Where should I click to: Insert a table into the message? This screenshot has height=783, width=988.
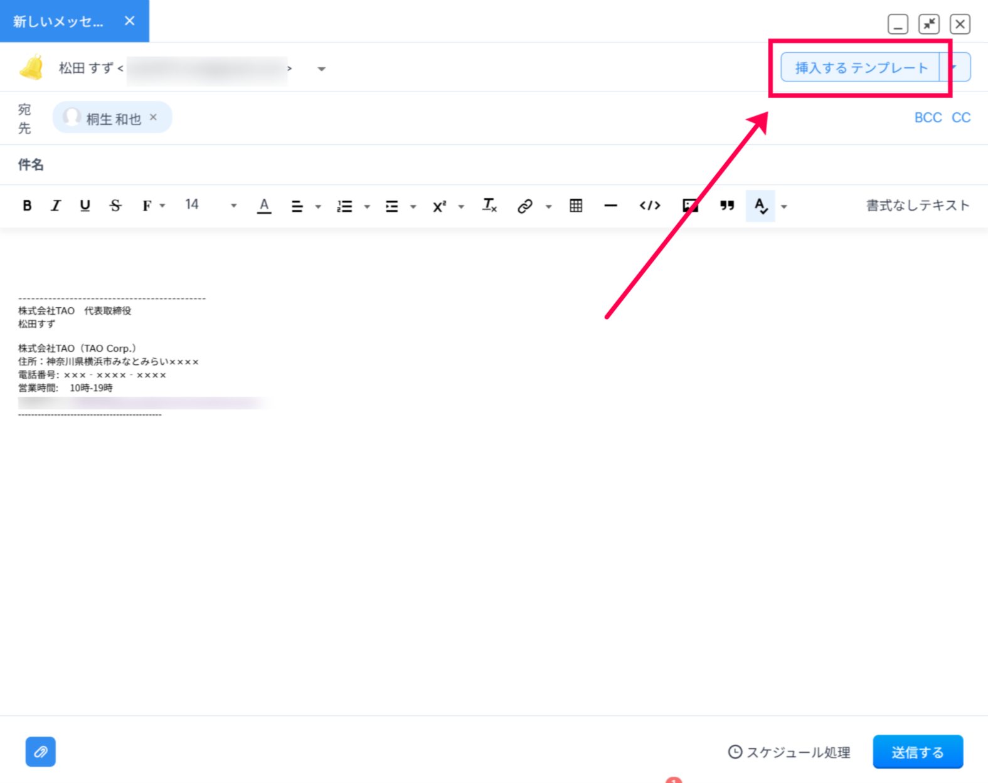coord(575,206)
